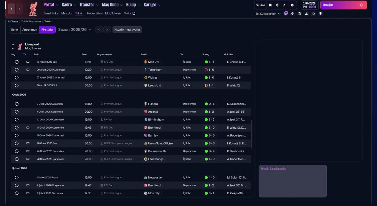
Task: Click the pencil edit icon
Action: coord(284,5)
